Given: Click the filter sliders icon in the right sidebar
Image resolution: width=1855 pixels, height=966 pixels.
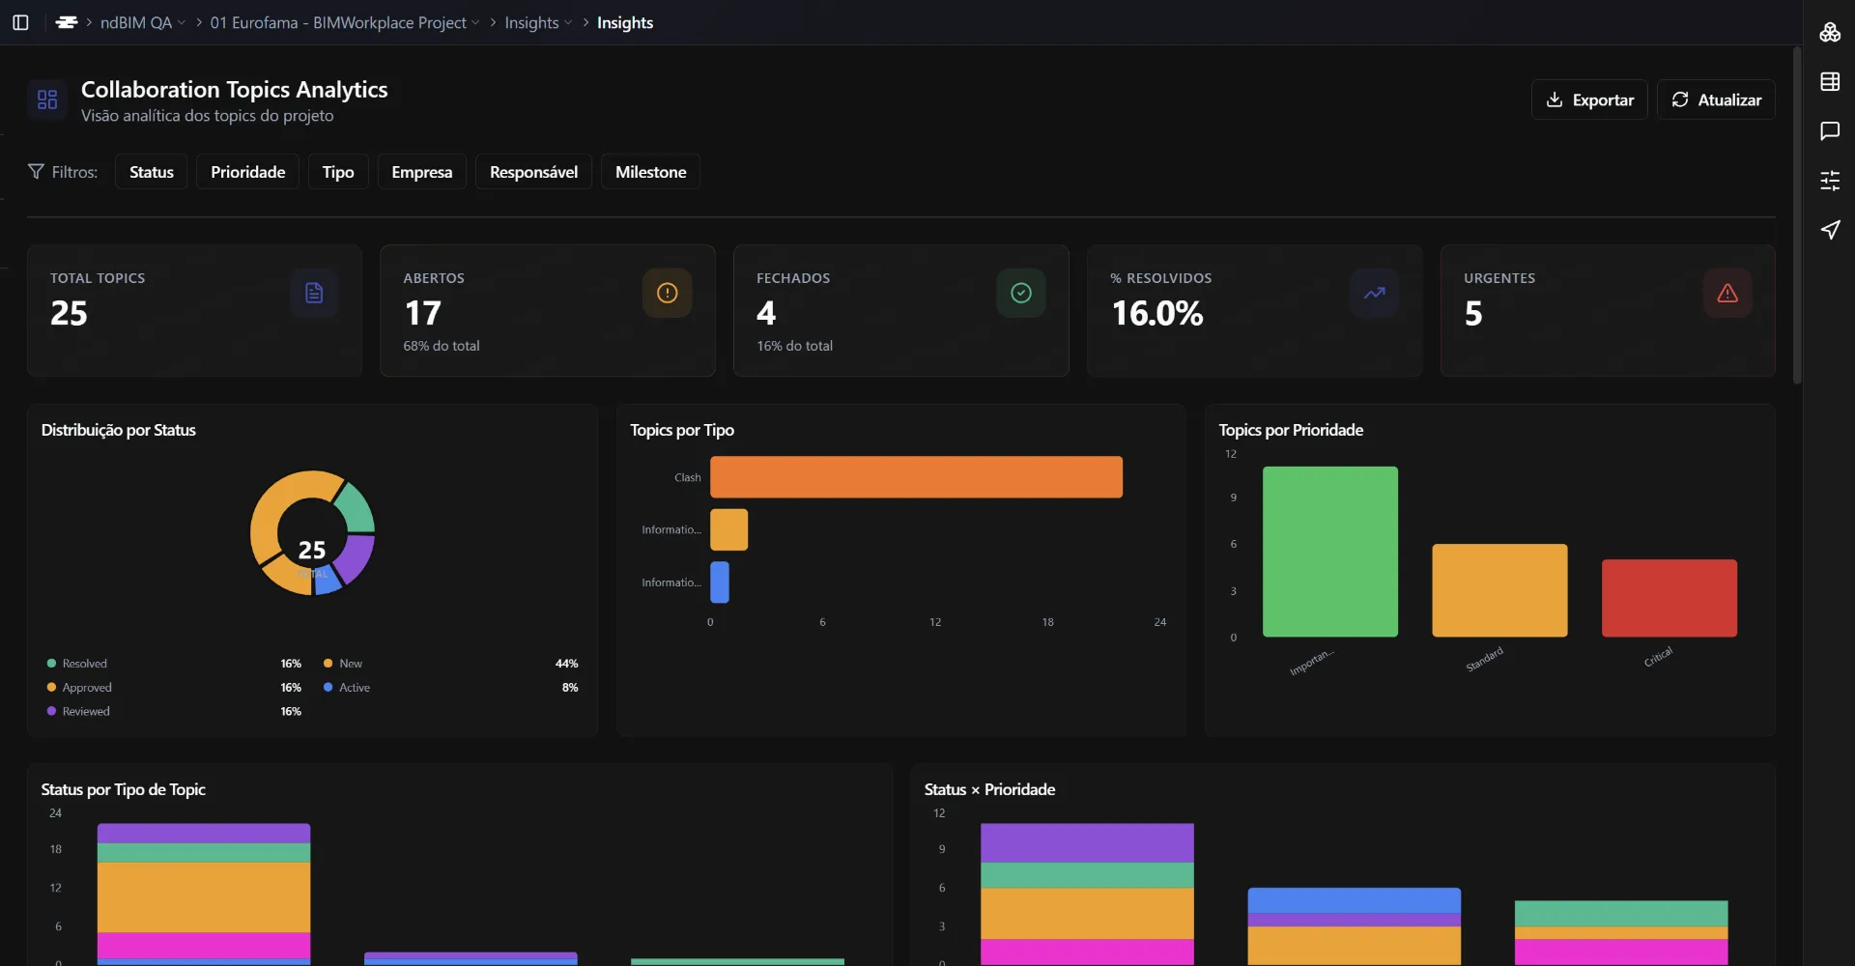Looking at the screenshot, I should [x=1830, y=181].
